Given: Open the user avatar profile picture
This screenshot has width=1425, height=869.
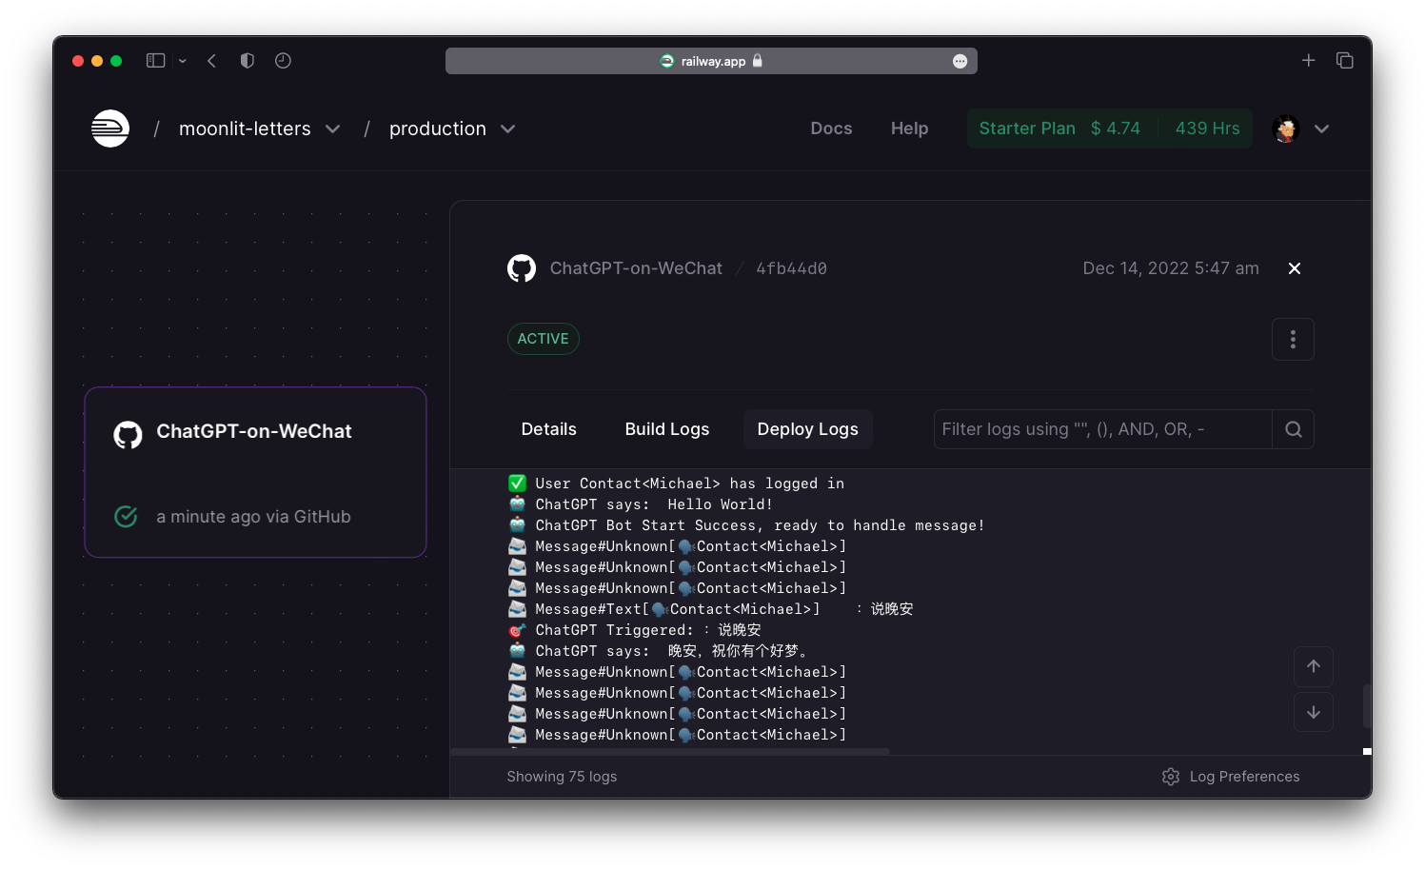Looking at the screenshot, I should click(x=1286, y=128).
